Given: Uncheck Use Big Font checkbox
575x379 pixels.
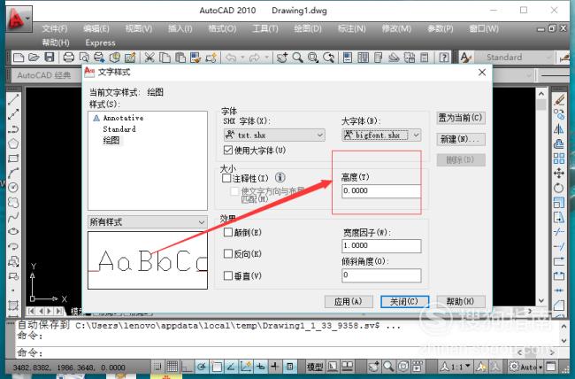Looking at the screenshot, I should click(x=227, y=150).
